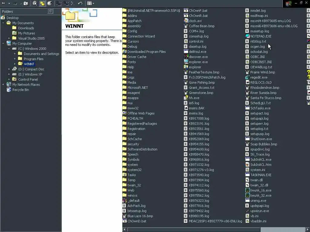Open the History pane from toolbar
Viewport: 310px width, 232px height.
pyautogui.click(x=50, y=3)
